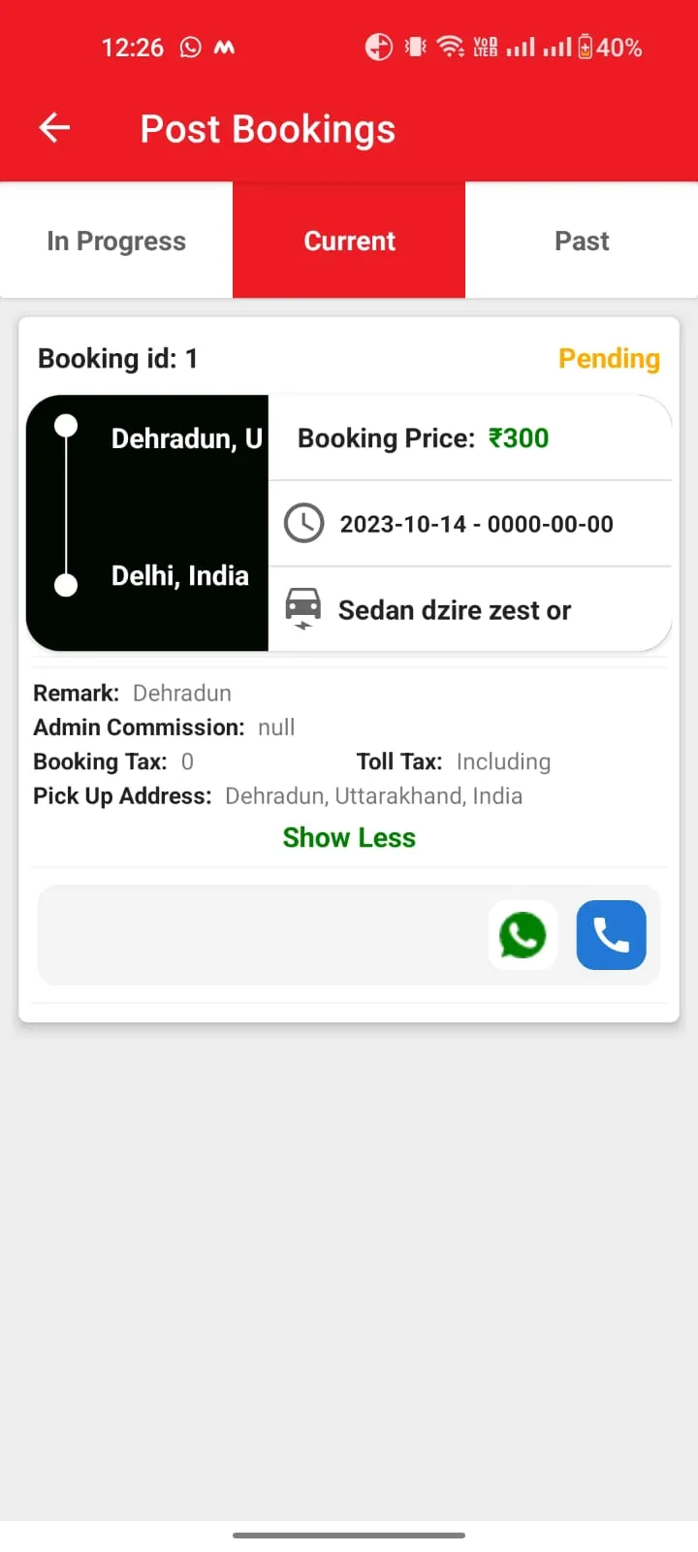Screen dimensions: 698x1552
Task: Collapse details with Show Less
Action: 349,837
